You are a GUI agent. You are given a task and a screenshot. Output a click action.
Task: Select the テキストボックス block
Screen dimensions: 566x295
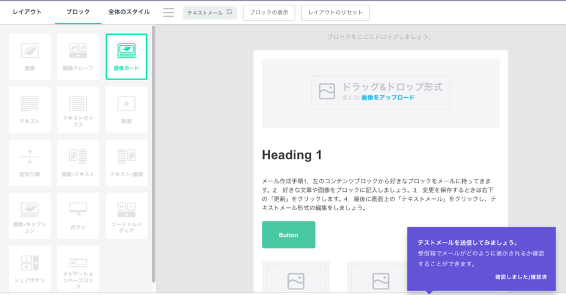coord(78,110)
